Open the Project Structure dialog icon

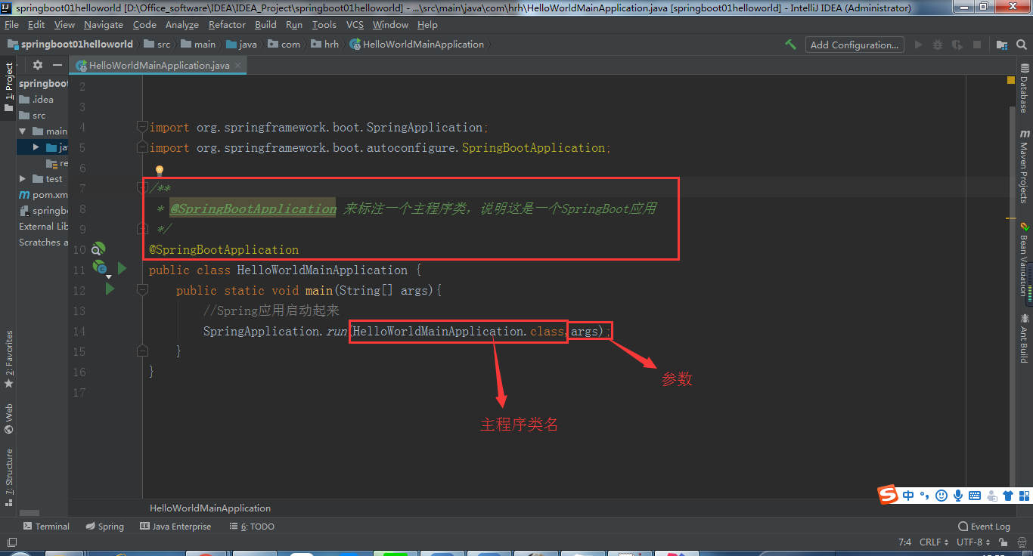[x=1001, y=45]
